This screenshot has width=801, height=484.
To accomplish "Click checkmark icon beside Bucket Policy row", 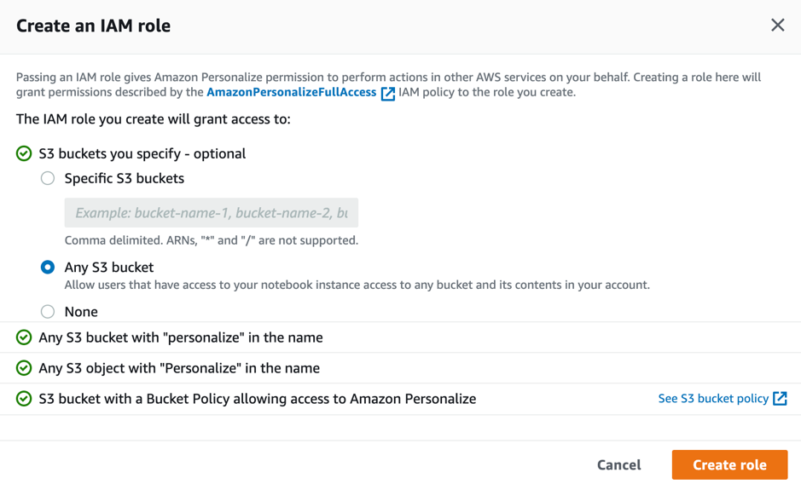I will (24, 399).
